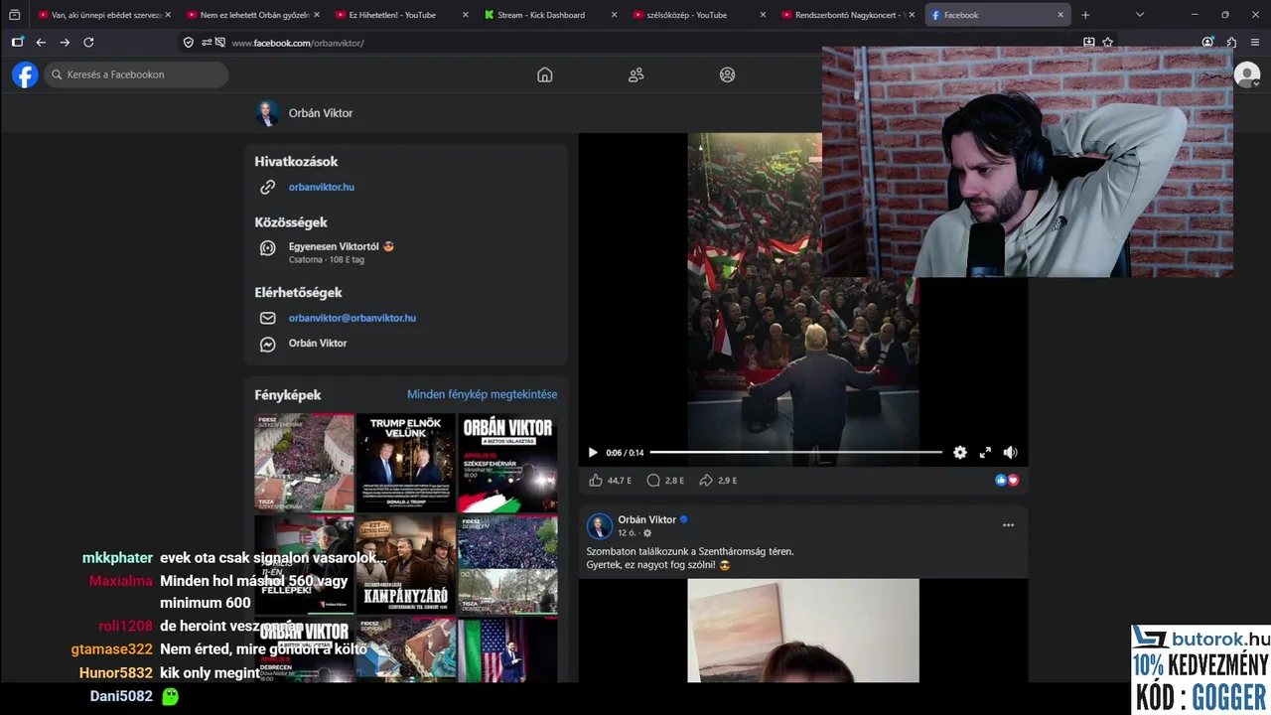Click the 'Szombaton találkozunk a Szentháromság téren.' text

click(x=690, y=551)
